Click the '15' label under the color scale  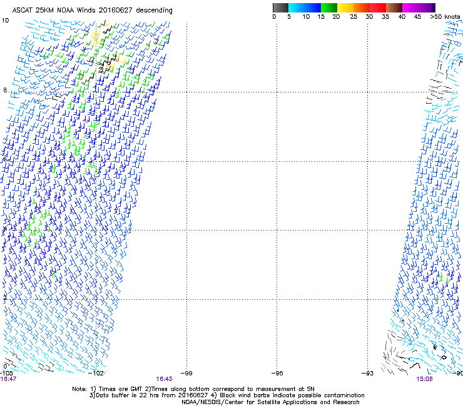321,17
